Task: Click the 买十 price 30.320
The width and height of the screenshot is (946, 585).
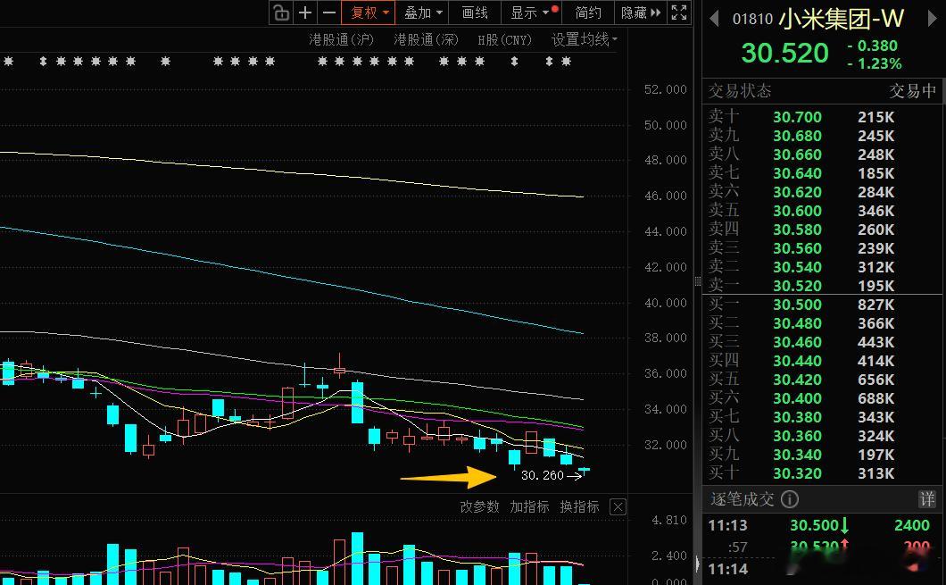Action: (x=797, y=473)
